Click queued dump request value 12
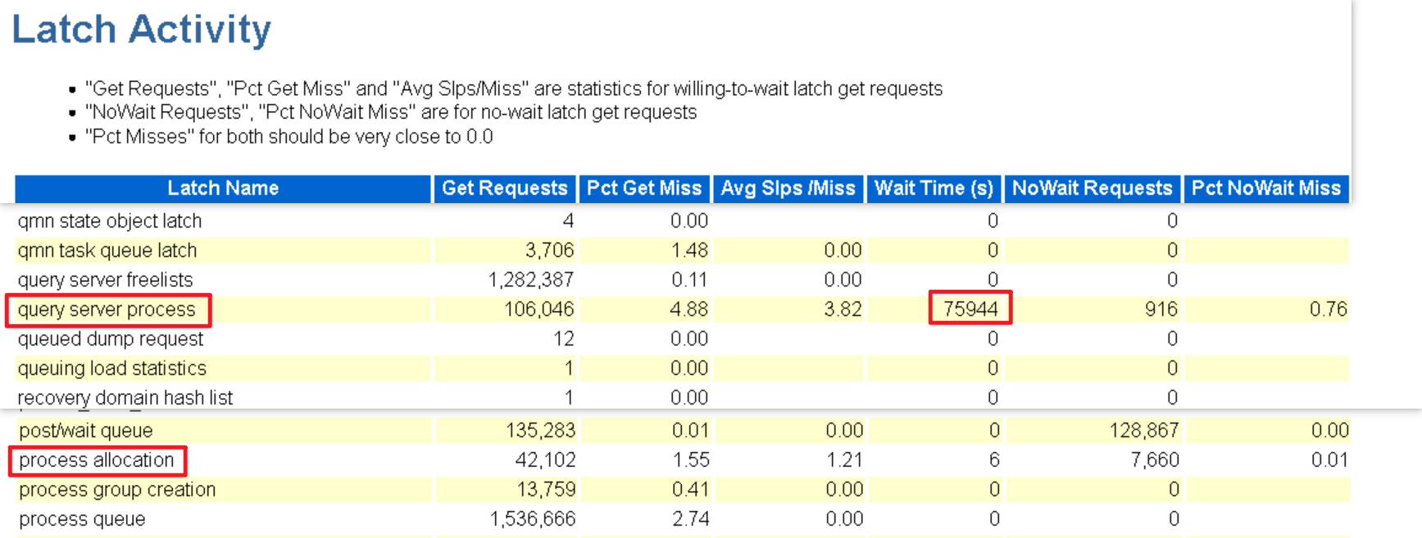 point(564,339)
